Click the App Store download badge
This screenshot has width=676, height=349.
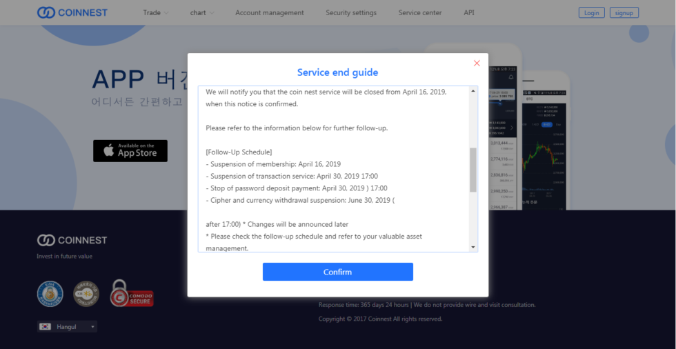tap(130, 150)
